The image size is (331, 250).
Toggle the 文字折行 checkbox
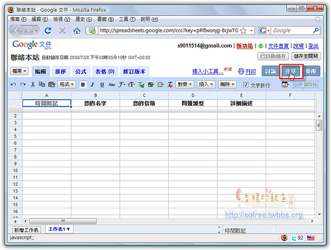[246, 85]
